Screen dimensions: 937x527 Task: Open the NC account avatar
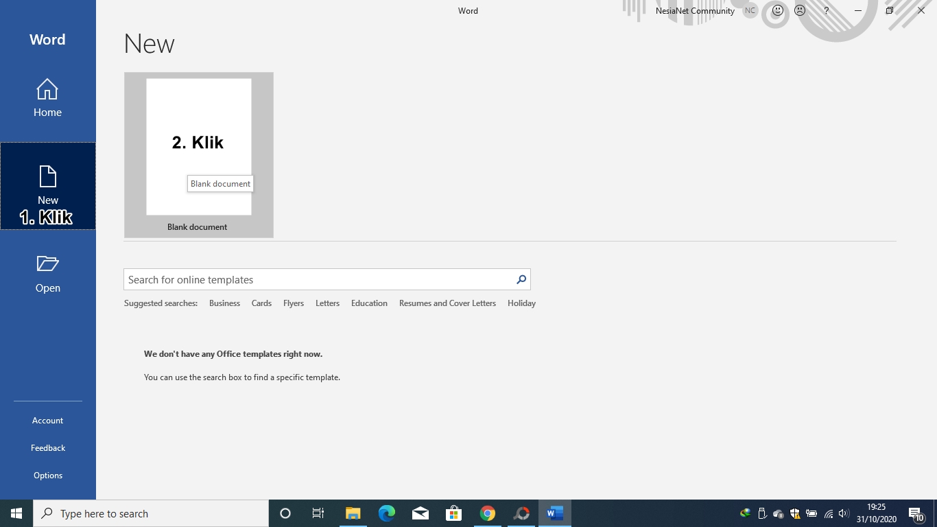pos(750,11)
